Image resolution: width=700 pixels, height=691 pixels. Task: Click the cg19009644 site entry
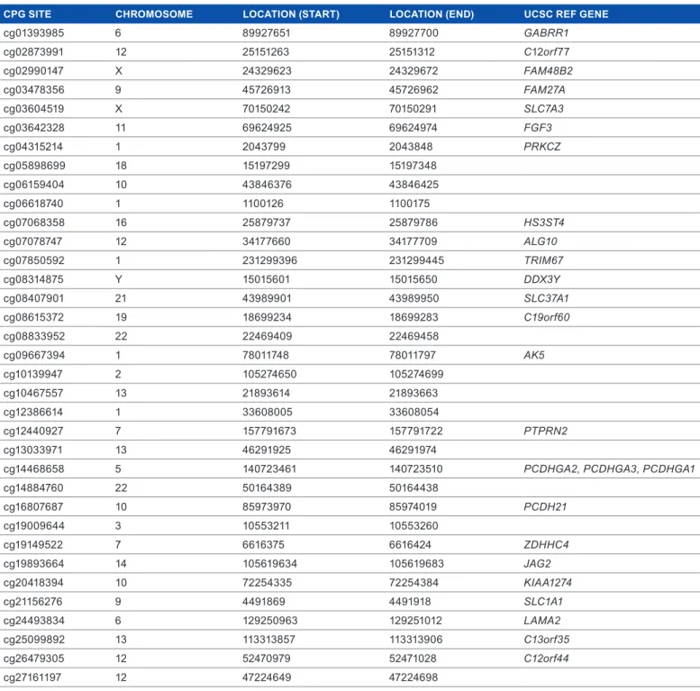tap(34, 526)
